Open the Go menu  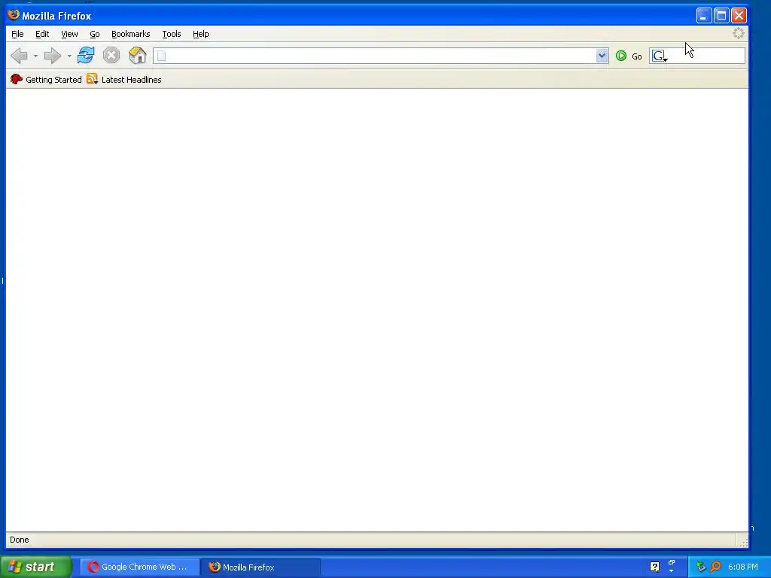[94, 34]
